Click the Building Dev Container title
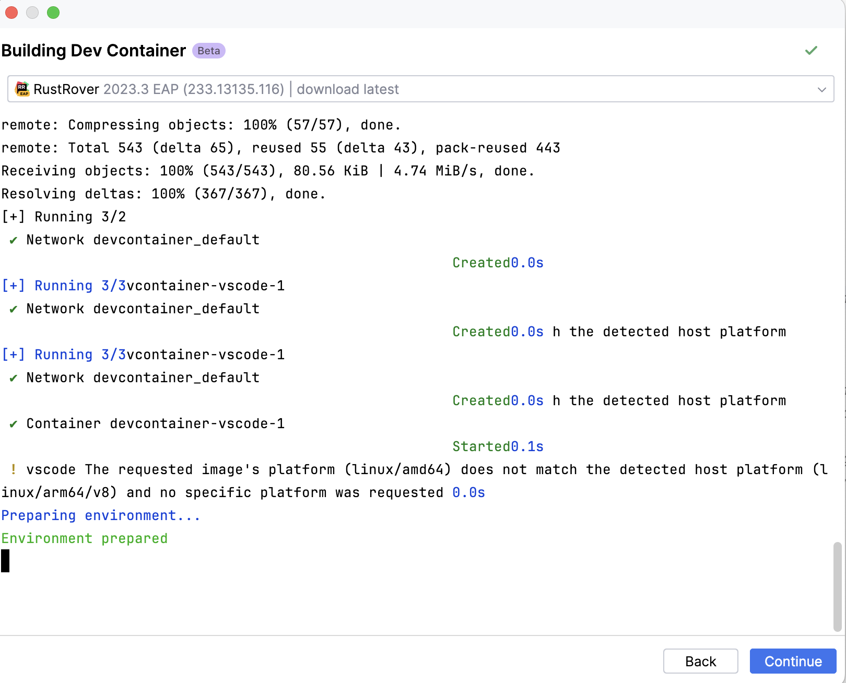The width and height of the screenshot is (846, 683). 93,50
